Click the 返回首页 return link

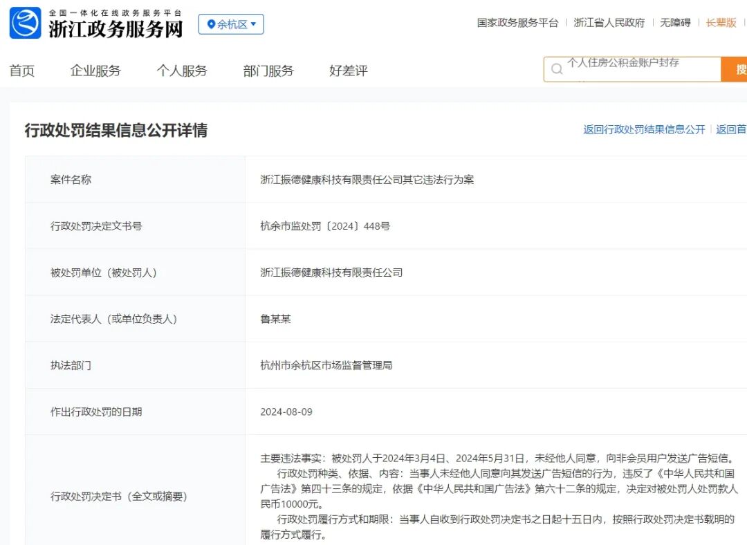(x=732, y=129)
